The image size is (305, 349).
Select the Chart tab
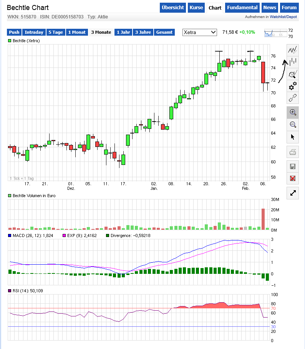tap(215, 8)
